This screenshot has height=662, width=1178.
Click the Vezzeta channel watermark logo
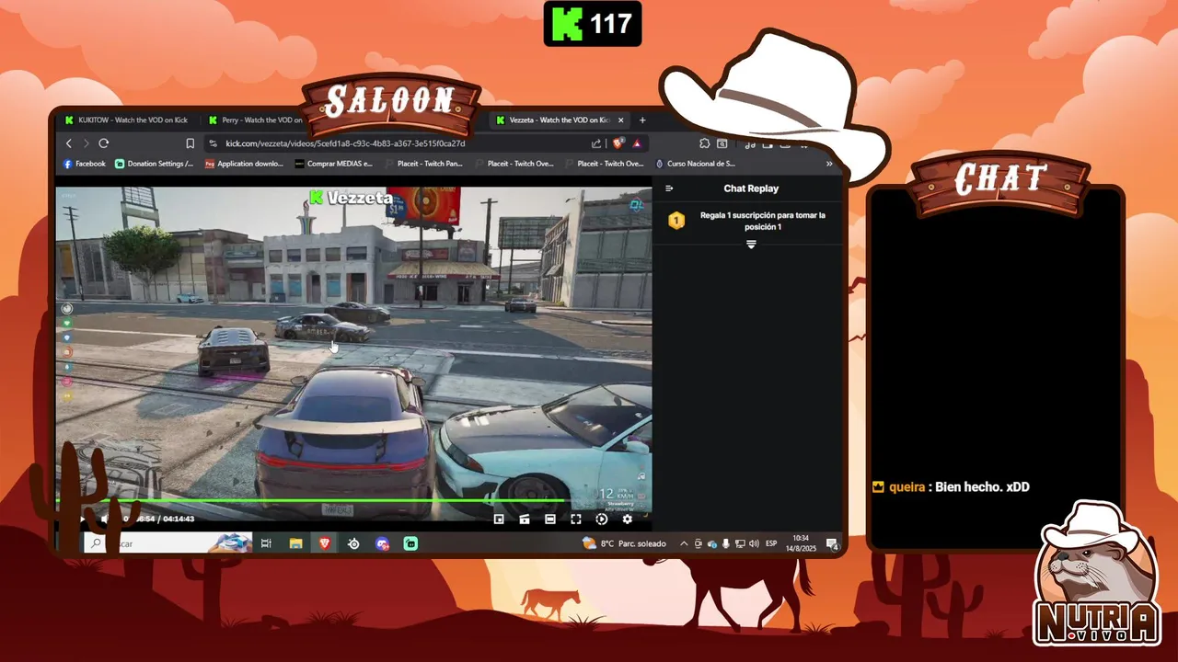point(352,198)
